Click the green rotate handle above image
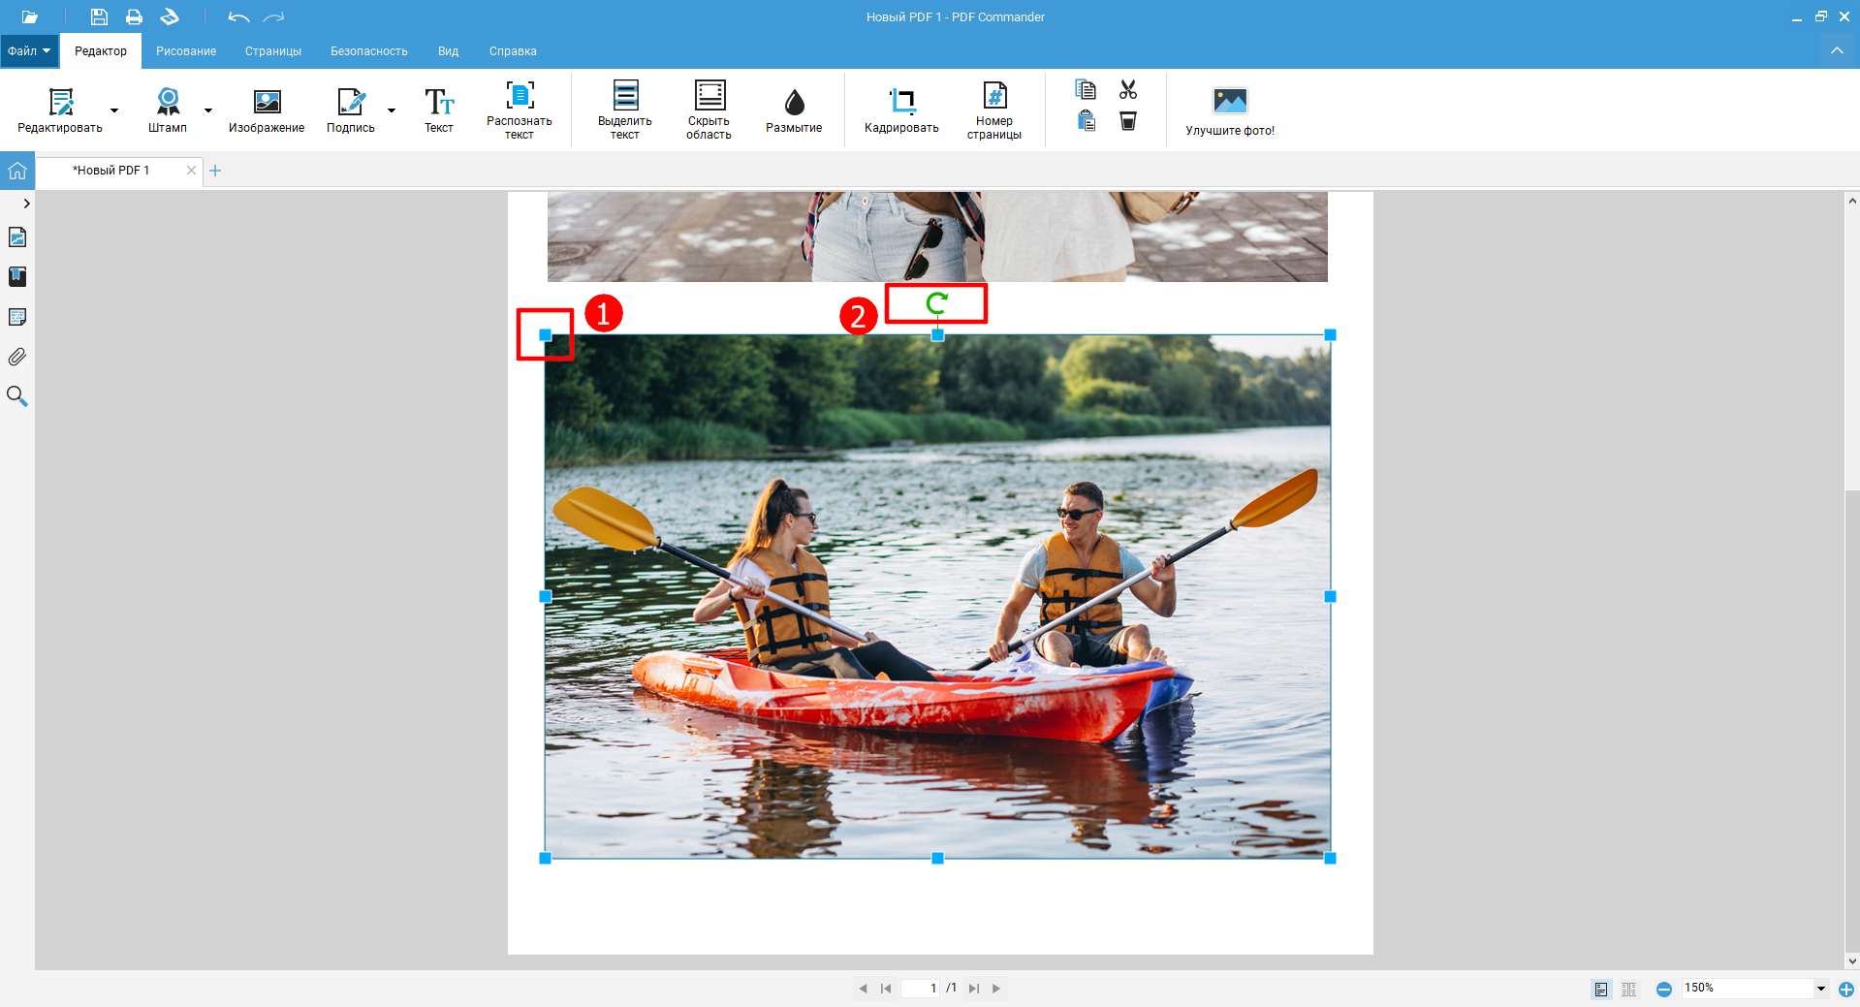Screen dimensions: 1860x1007 pyautogui.click(x=936, y=303)
